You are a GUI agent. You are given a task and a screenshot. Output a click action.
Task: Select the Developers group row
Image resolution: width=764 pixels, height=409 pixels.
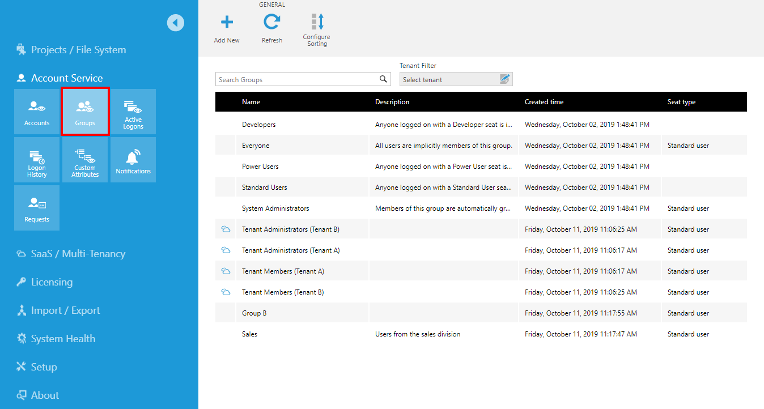pyautogui.click(x=481, y=125)
